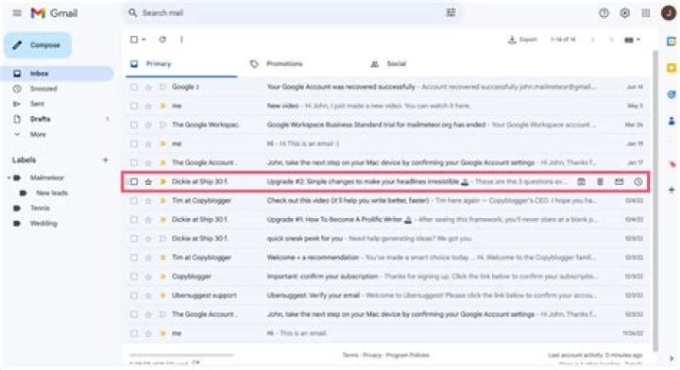
Task: Star the Google Account recovered email
Action: click(x=148, y=87)
